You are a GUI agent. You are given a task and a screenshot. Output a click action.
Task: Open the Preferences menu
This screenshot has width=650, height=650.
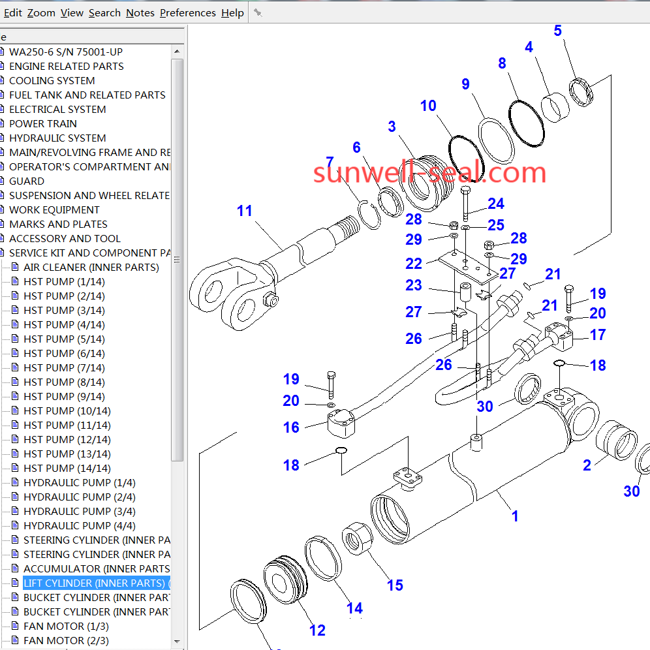(188, 12)
